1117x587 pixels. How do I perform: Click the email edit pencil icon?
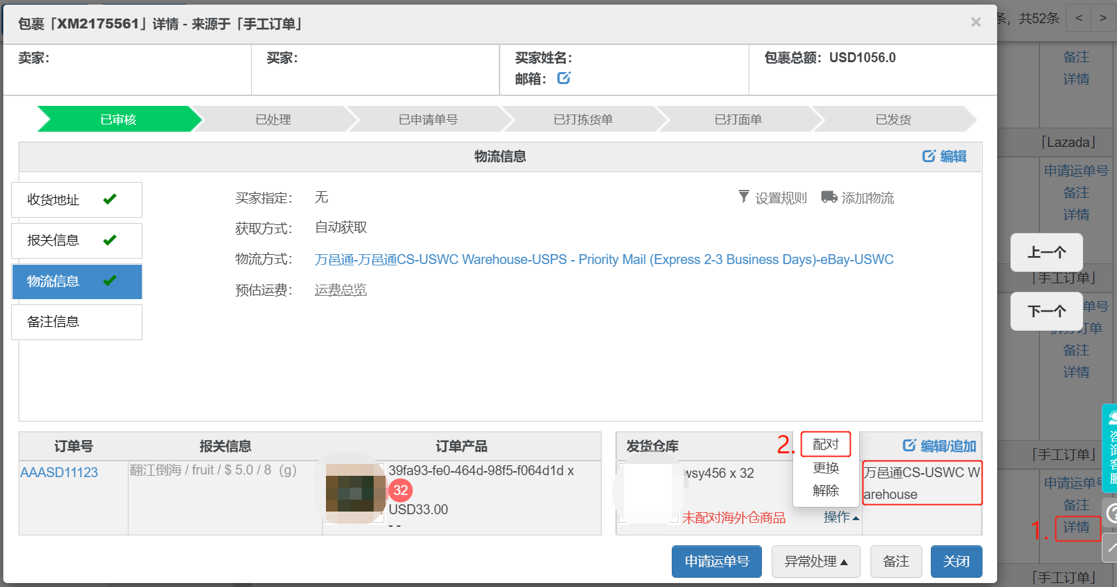tap(564, 78)
